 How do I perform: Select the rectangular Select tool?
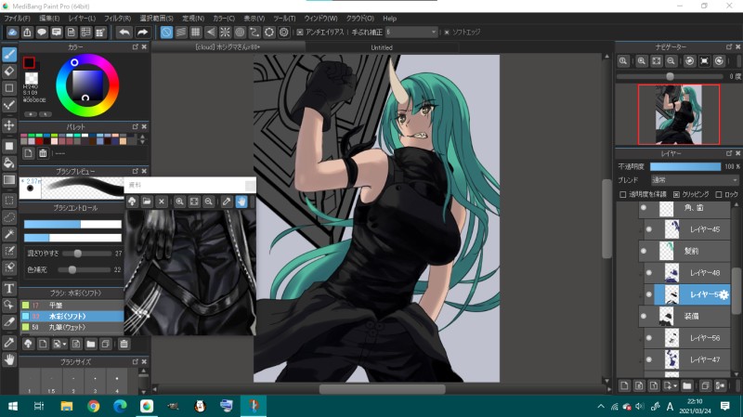(9, 200)
